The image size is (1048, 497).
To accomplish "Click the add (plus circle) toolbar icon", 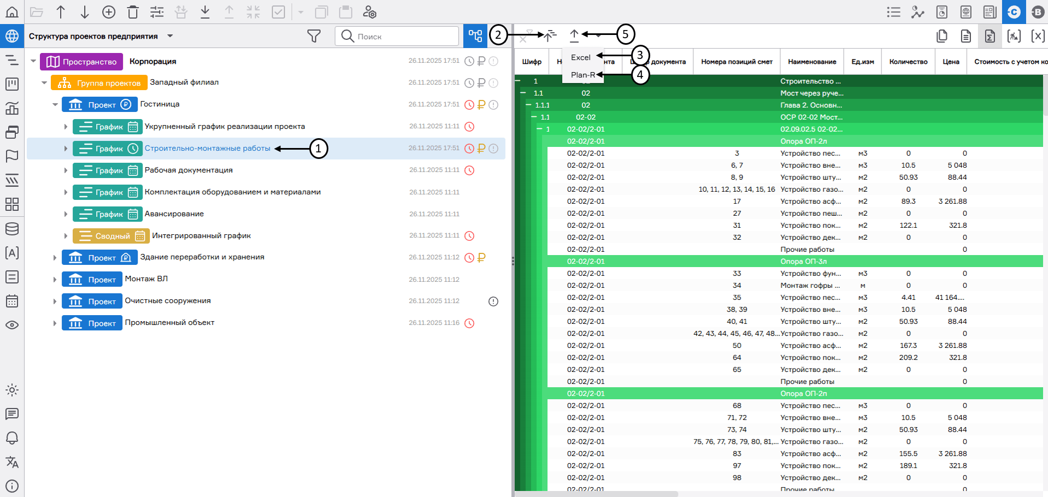I will tap(109, 12).
